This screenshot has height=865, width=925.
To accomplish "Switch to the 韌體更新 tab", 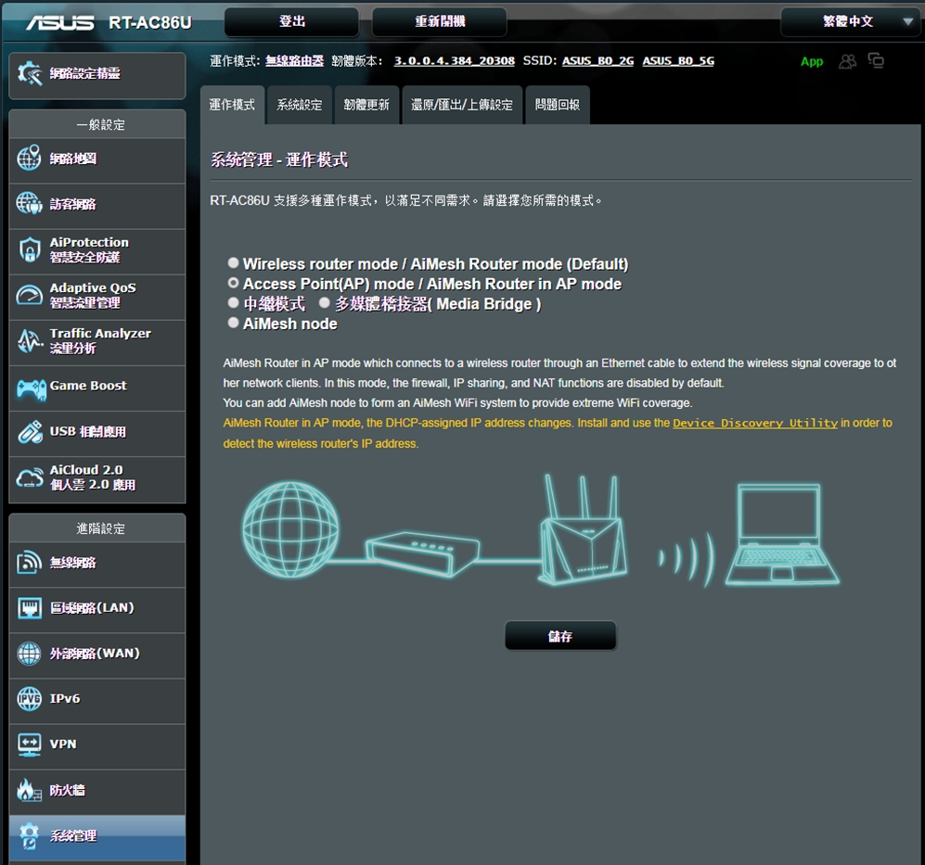I will [x=366, y=105].
